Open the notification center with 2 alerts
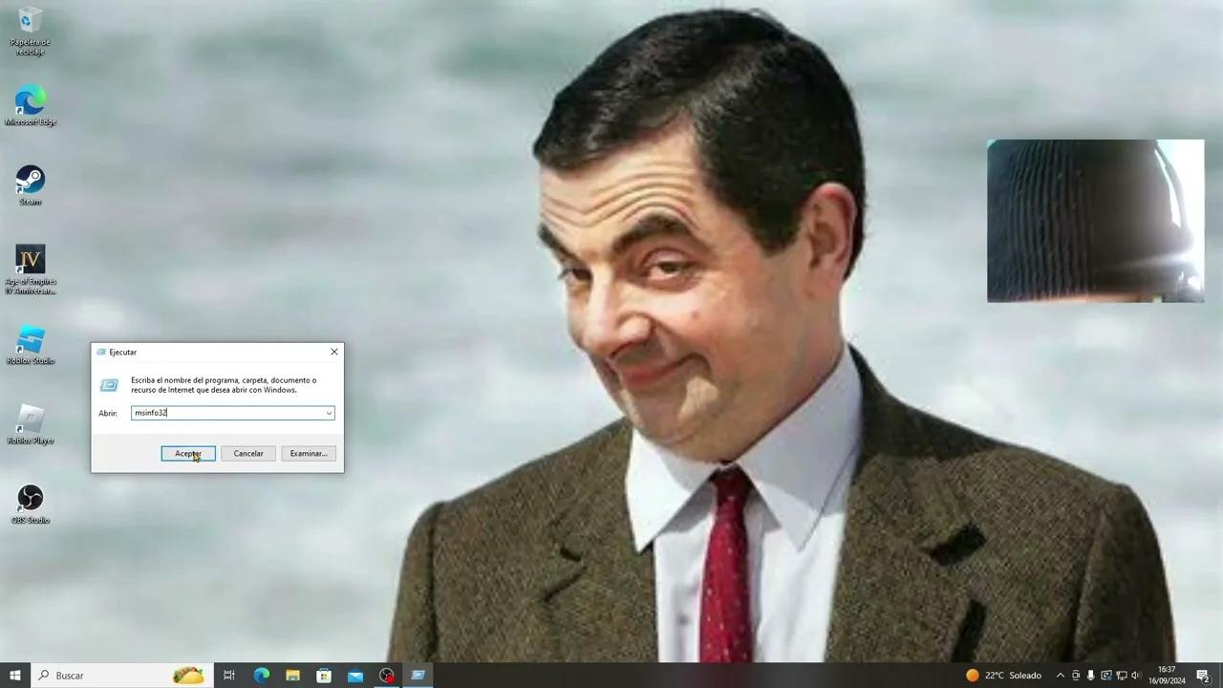 pos(1203,676)
